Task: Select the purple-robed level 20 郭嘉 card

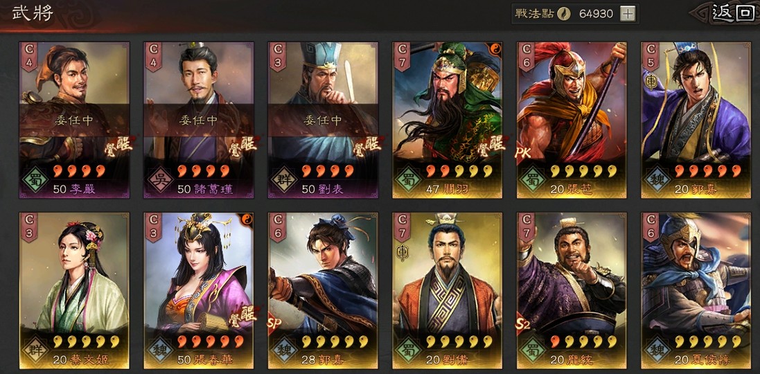Action: coord(696,120)
